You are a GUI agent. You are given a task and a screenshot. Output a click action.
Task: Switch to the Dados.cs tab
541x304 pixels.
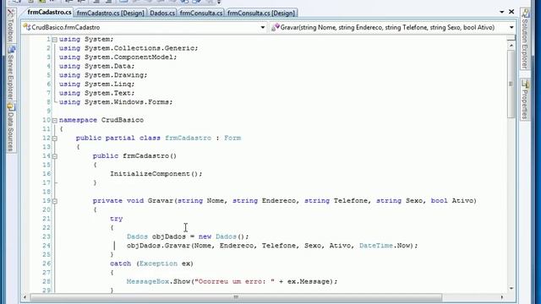[162, 13]
